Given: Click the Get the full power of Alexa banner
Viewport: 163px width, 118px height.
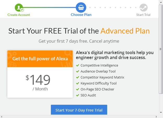Looking at the screenshot, I should click(x=40, y=59).
